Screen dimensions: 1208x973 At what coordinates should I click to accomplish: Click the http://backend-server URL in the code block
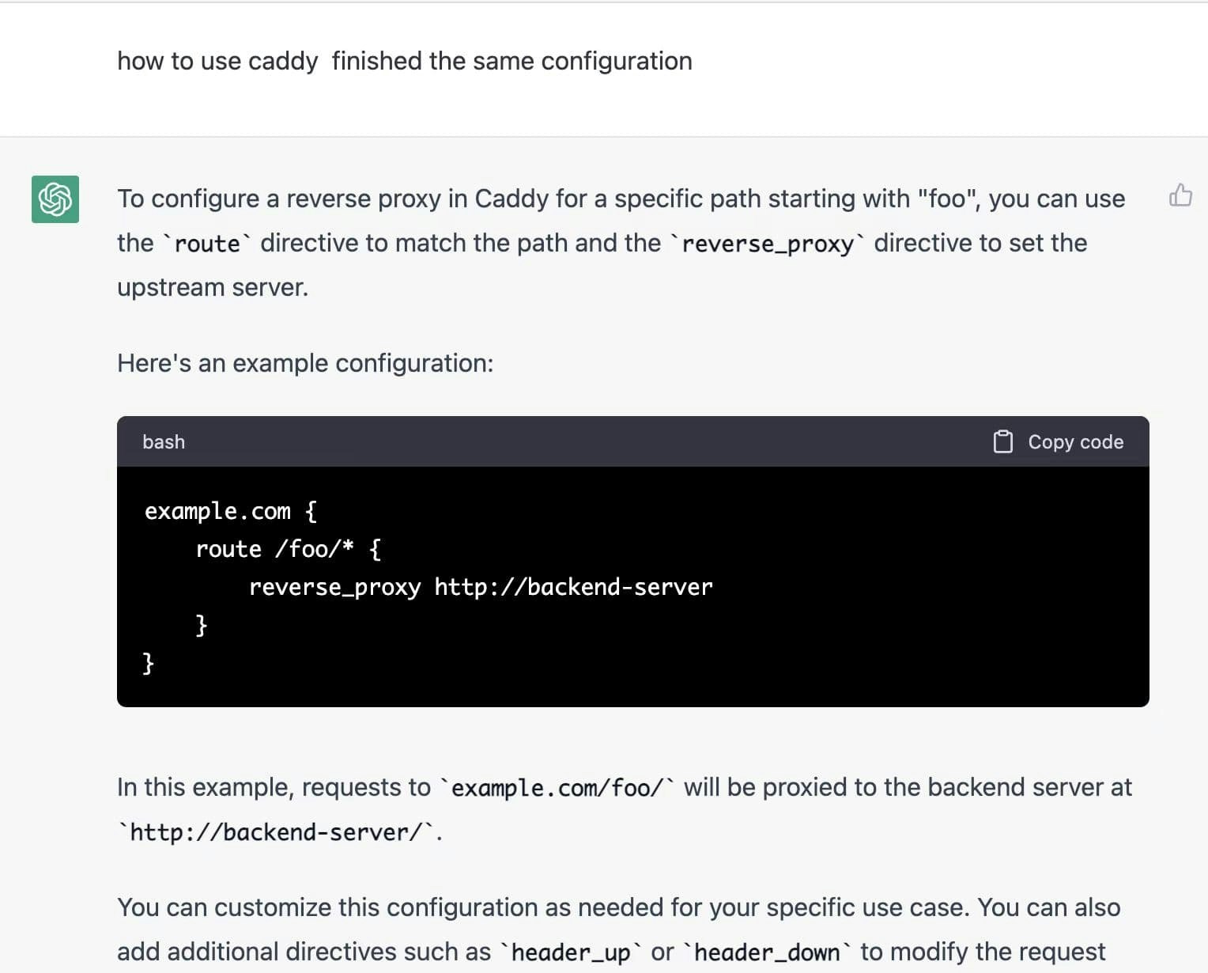point(573,587)
